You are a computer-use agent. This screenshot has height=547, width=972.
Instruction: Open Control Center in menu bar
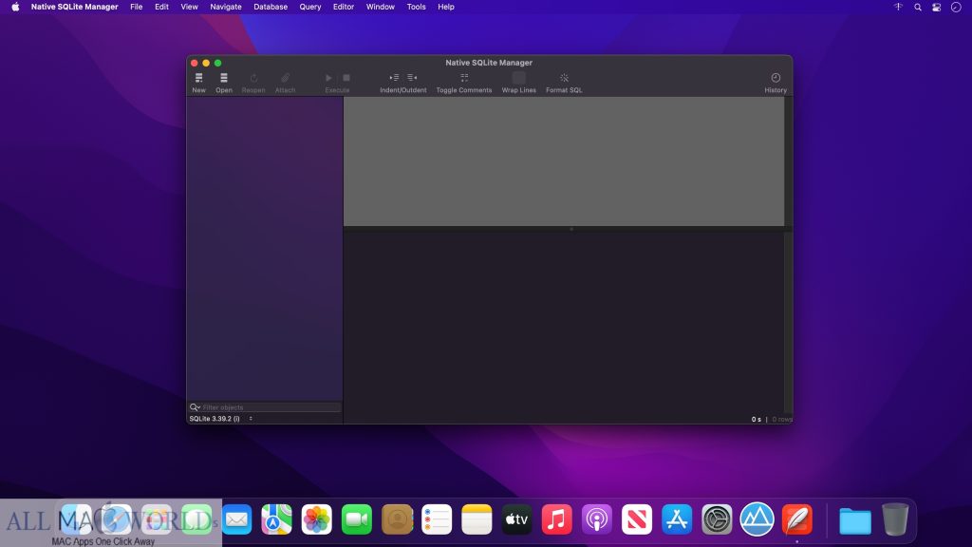(937, 7)
